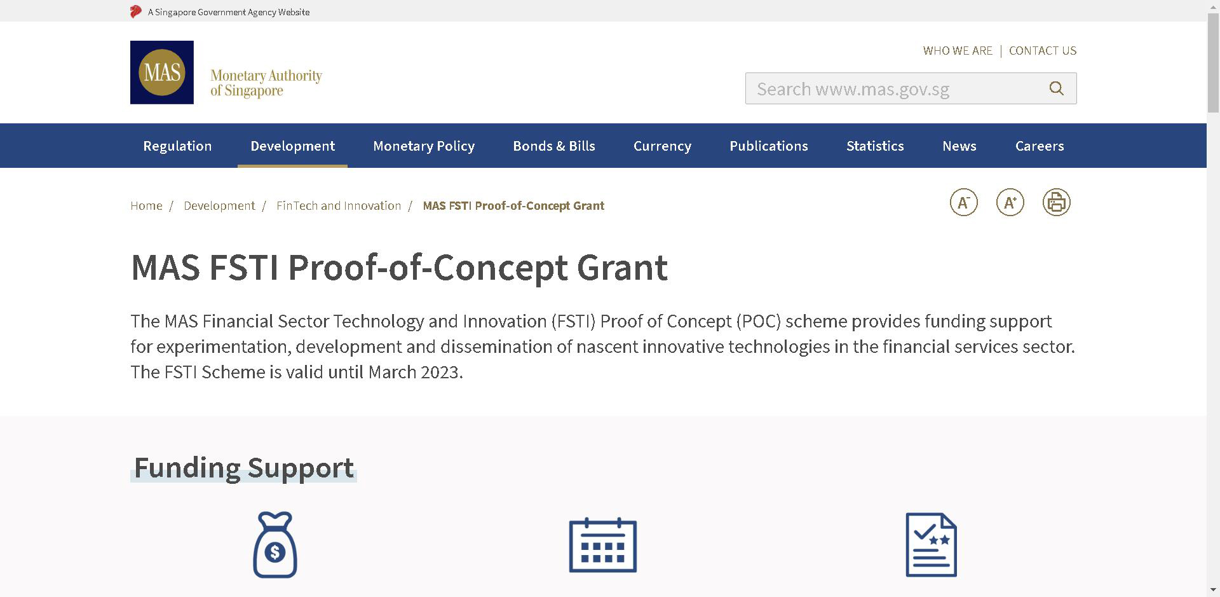
Task: Open the Statistics menu
Action: [875, 146]
